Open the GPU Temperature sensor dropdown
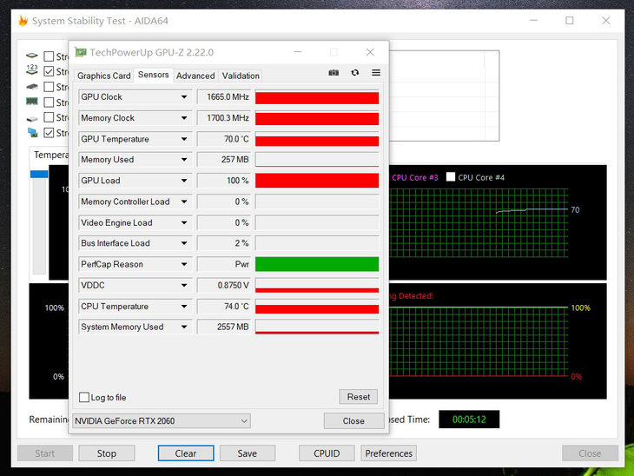 point(184,139)
